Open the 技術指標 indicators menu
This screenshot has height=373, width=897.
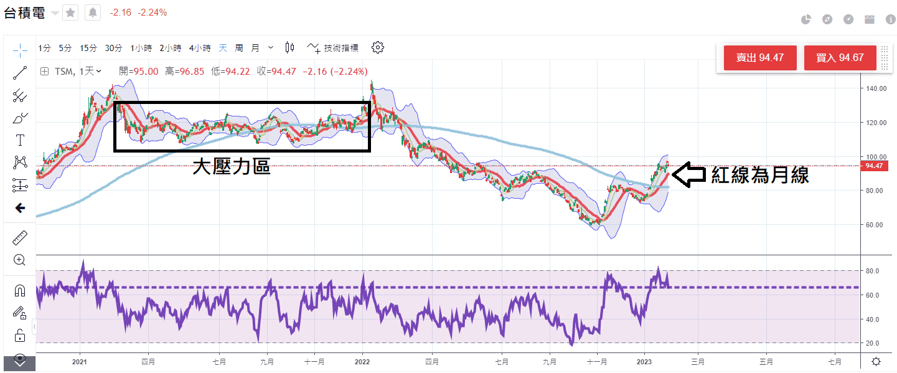333,47
